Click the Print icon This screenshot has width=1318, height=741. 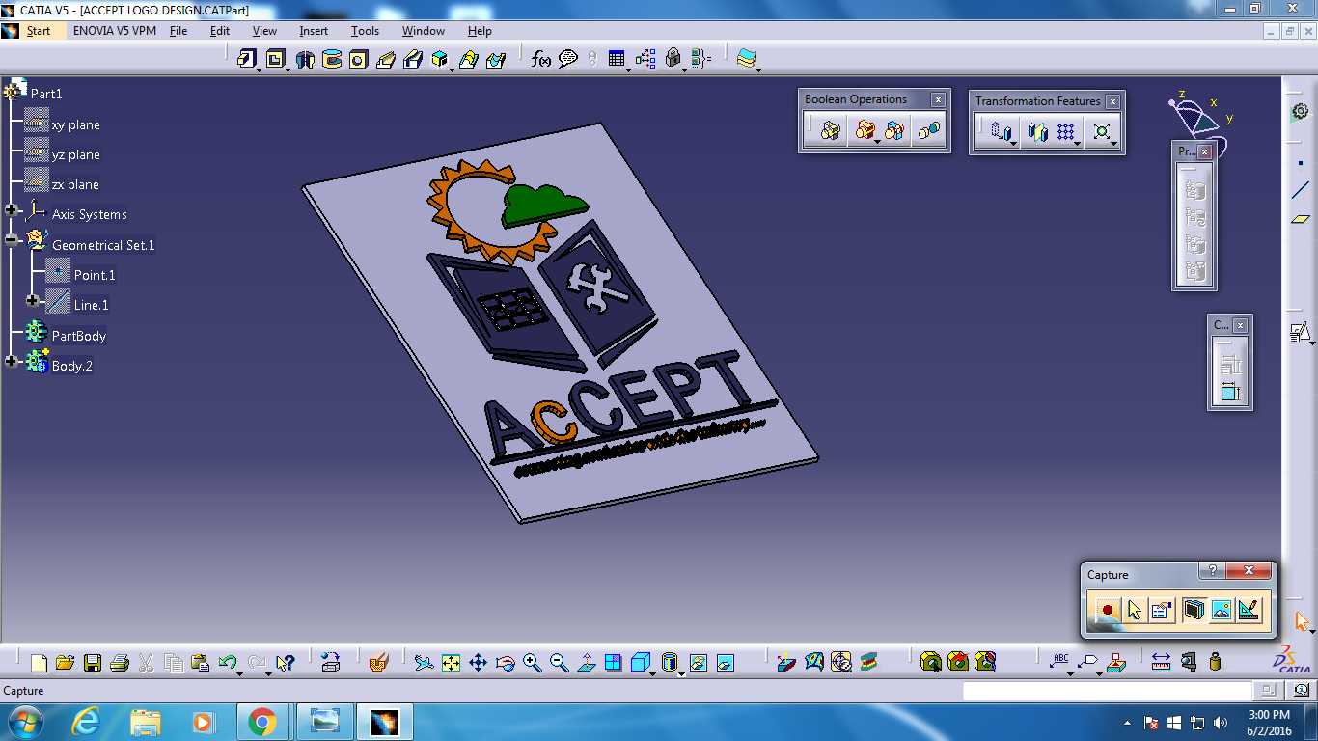tap(120, 663)
